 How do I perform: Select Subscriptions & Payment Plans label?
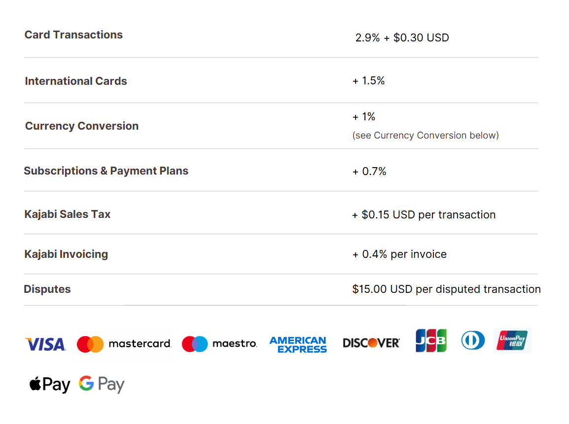106,171
